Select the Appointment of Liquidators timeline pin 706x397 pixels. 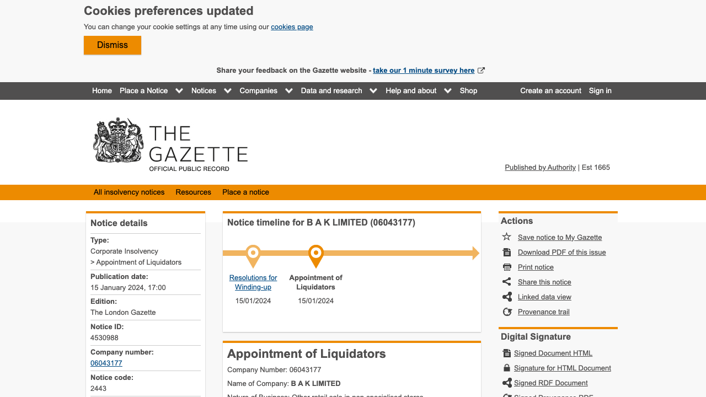[316, 255]
